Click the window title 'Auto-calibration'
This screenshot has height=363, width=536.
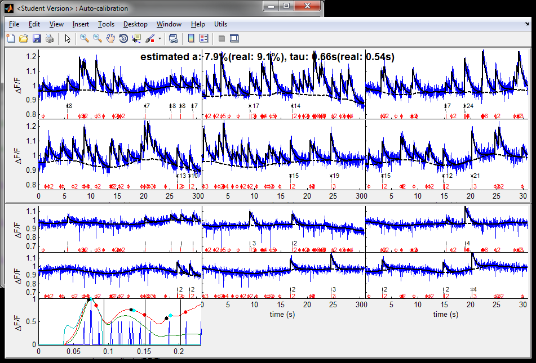click(104, 8)
